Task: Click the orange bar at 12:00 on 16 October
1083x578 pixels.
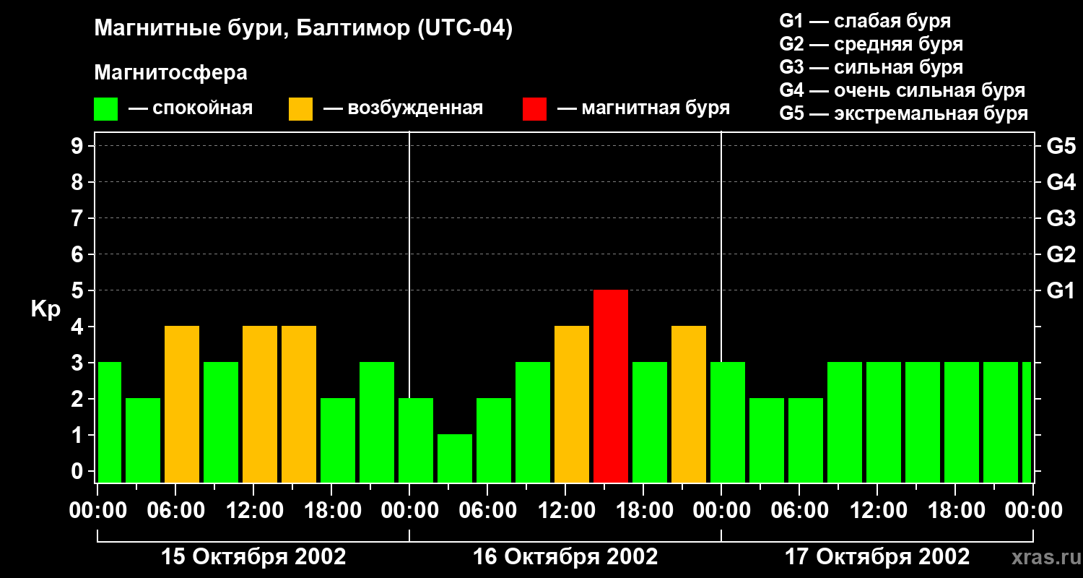Action: tap(572, 405)
